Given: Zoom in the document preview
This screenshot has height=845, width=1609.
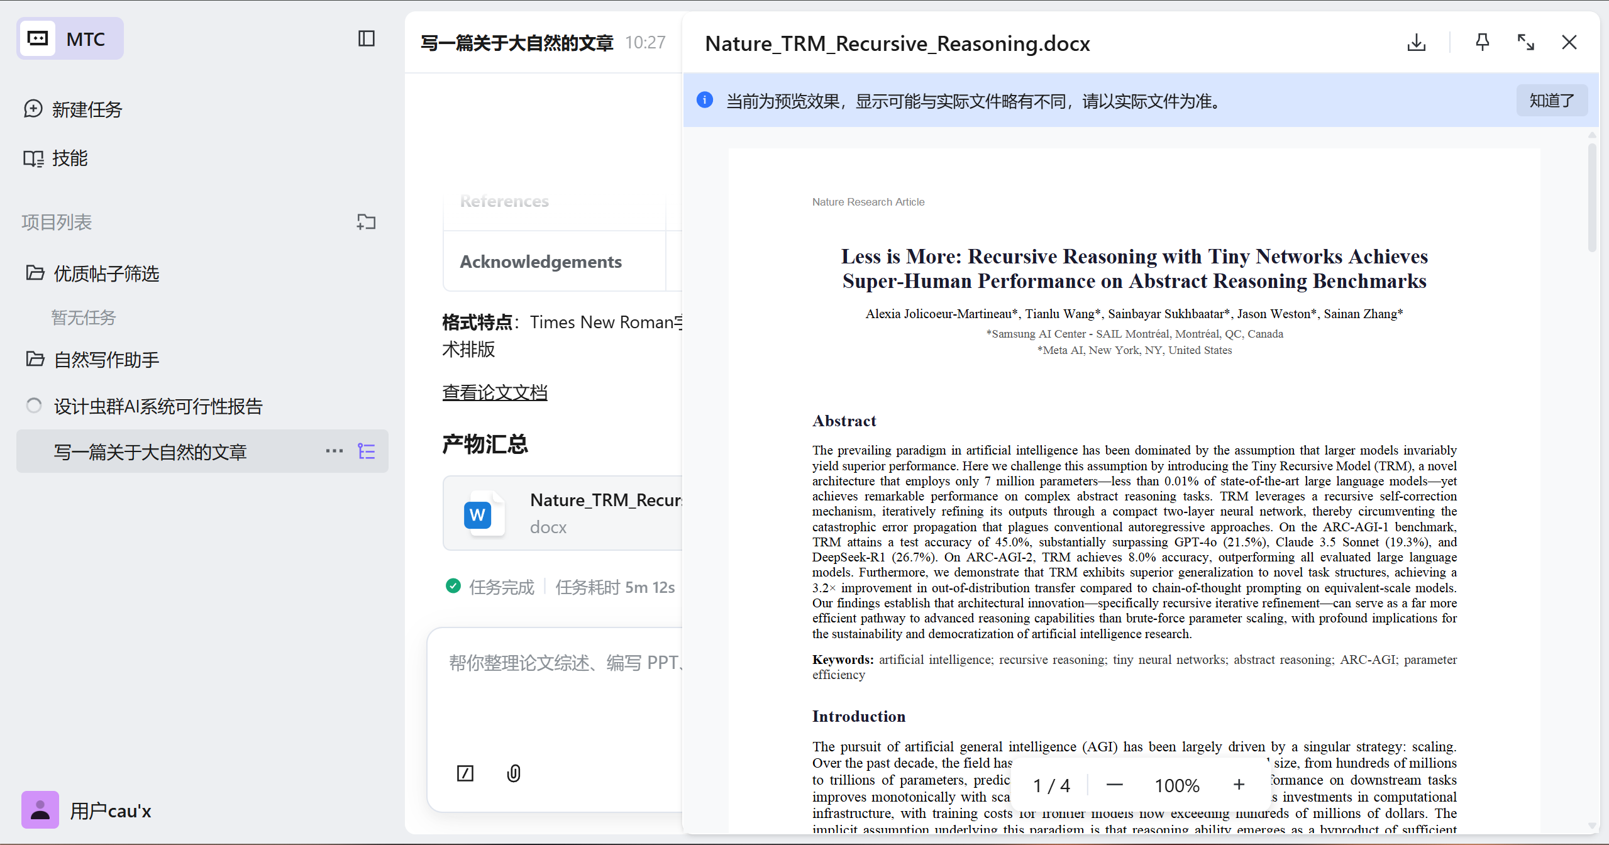Looking at the screenshot, I should [x=1239, y=785].
